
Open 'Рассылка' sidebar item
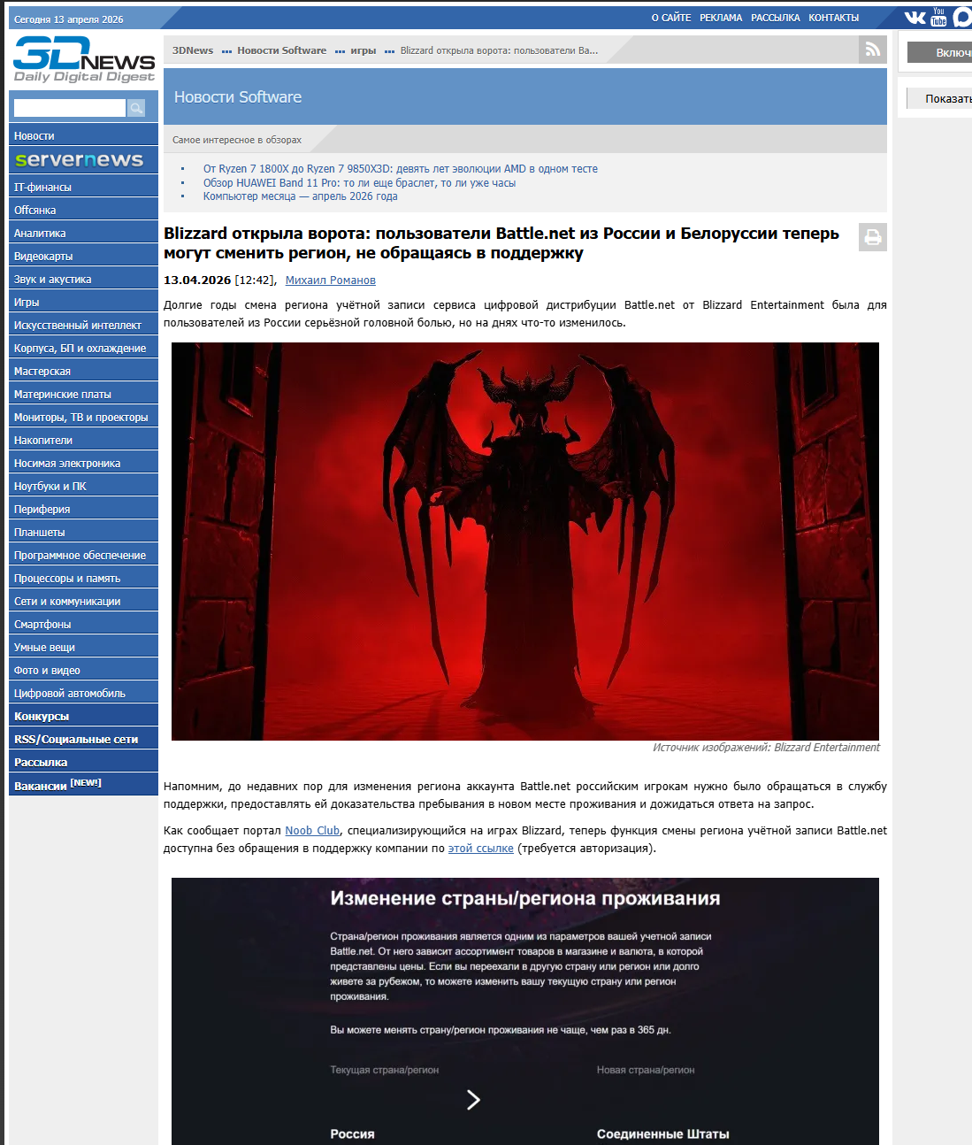coord(83,762)
